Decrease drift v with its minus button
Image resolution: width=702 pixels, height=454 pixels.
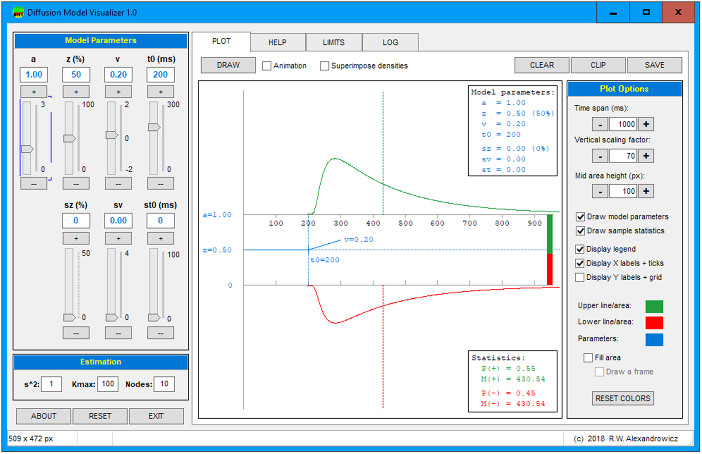(x=118, y=184)
